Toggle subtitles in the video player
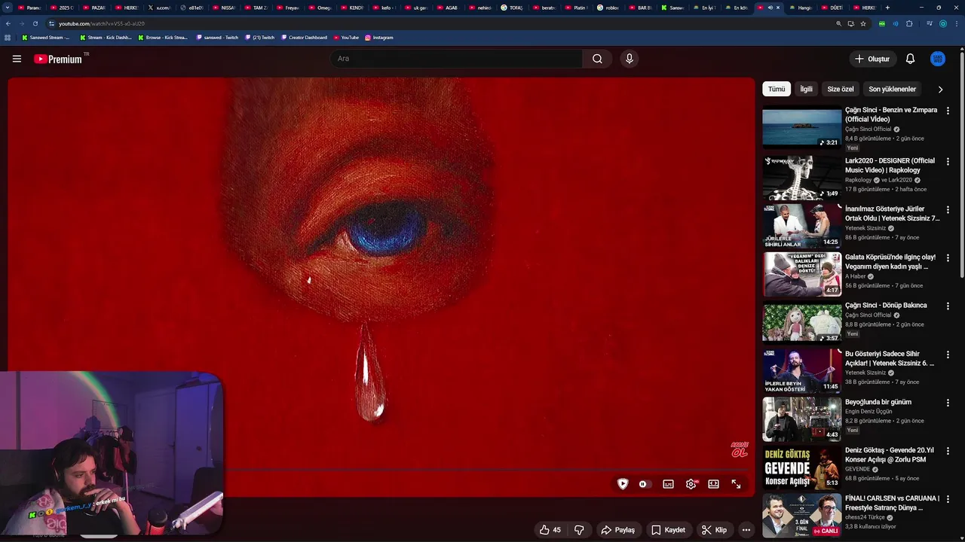The width and height of the screenshot is (965, 542). [x=668, y=484]
